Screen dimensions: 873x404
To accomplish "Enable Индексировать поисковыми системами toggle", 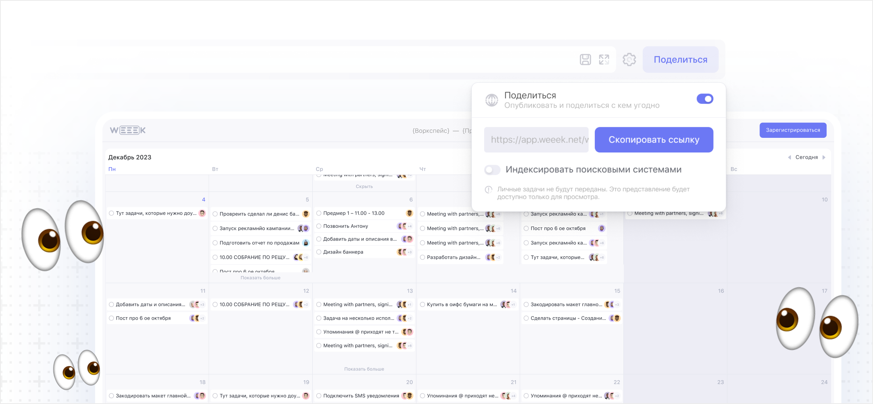I will tap(492, 170).
